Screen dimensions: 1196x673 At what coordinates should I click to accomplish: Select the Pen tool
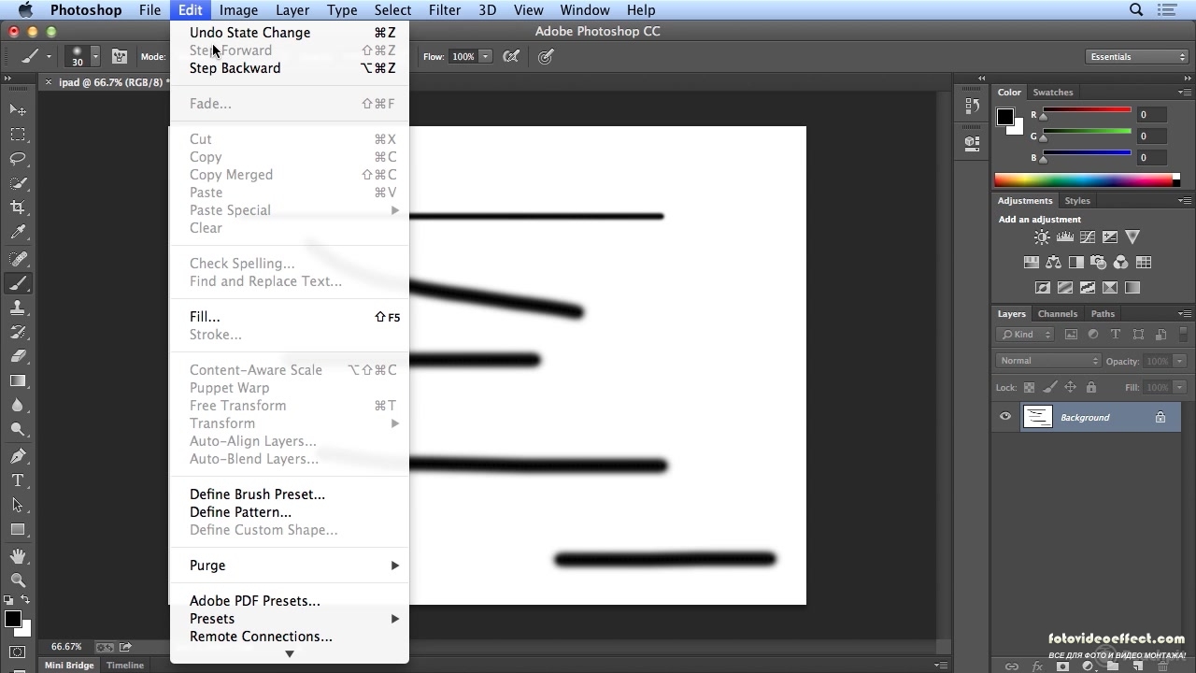18,456
